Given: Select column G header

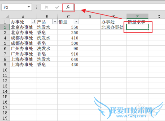Looking at the screenshot, I should tap(157, 16).
